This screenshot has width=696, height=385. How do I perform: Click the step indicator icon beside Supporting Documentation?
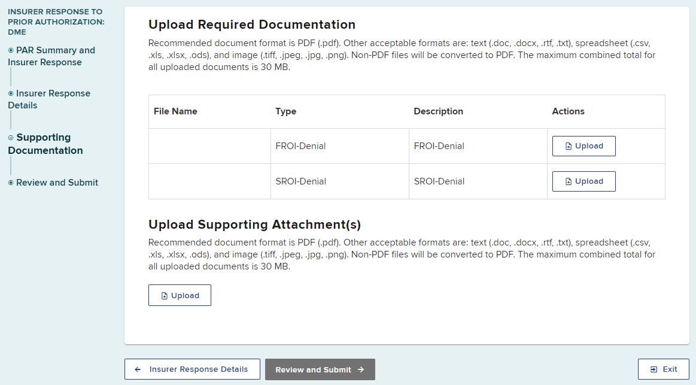pos(10,137)
